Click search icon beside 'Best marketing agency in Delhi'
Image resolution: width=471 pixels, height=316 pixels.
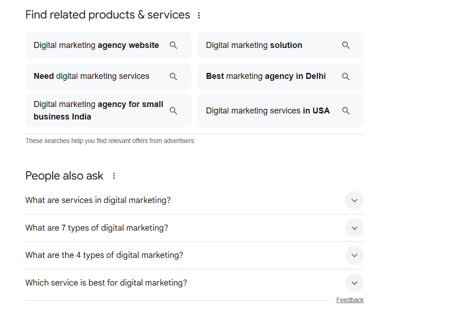click(x=346, y=77)
